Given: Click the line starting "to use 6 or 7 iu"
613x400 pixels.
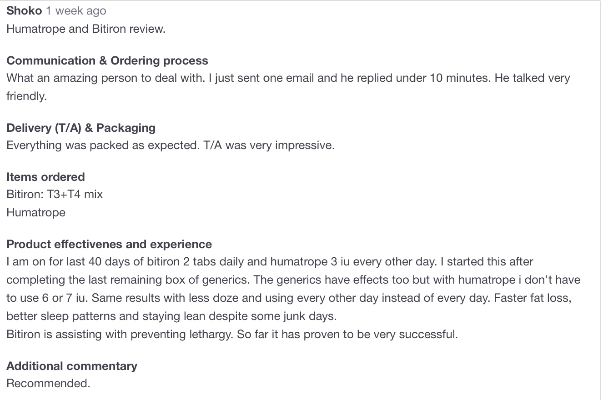Looking at the screenshot, I should coord(288,298).
